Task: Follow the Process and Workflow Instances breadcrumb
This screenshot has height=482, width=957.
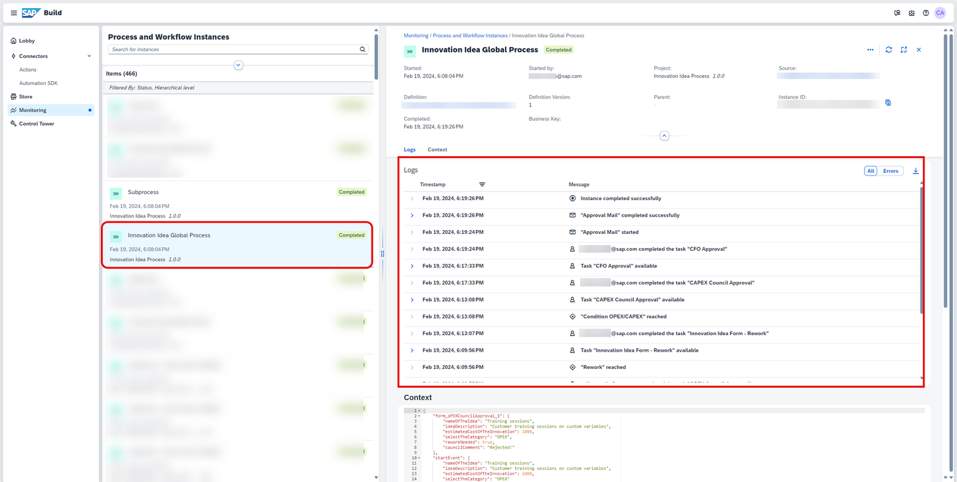Action: [x=470, y=35]
